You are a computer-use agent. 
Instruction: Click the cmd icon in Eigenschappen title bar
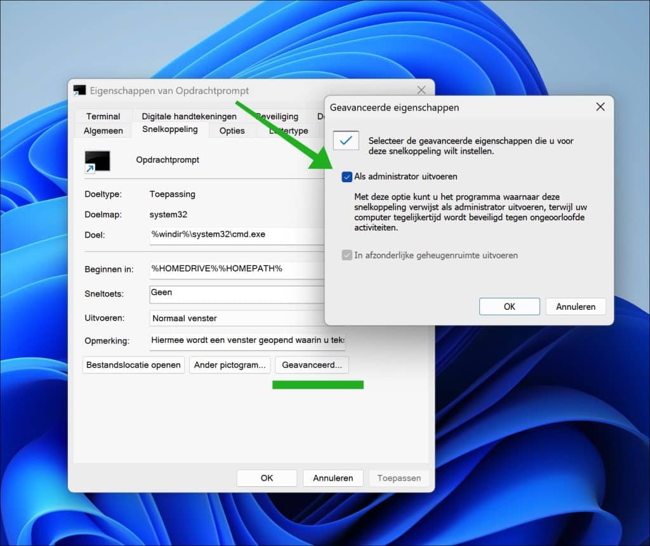79,90
